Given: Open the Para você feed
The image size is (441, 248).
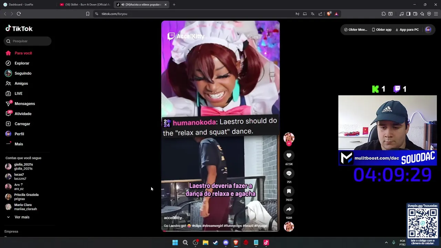Looking at the screenshot, I should pos(19,53).
